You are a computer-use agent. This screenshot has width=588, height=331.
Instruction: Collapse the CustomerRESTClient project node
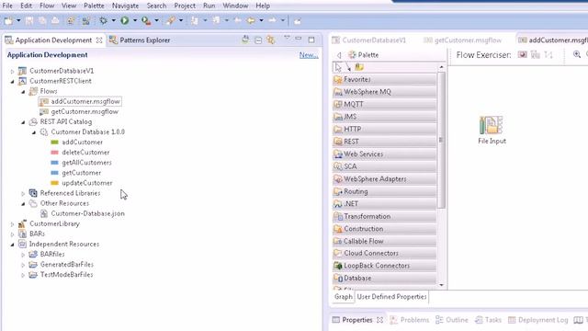[x=12, y=81]
